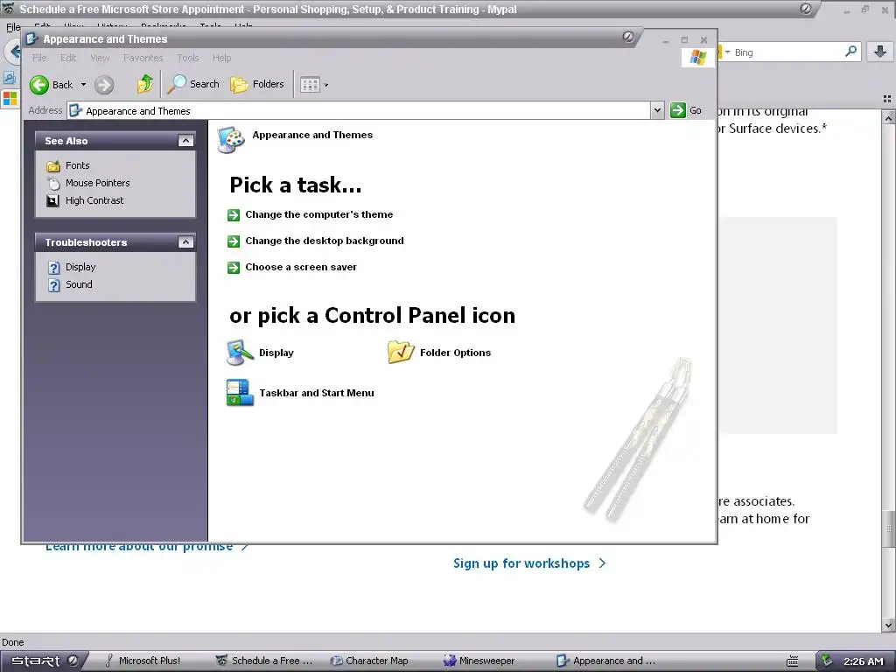Click the Appearance and Themes palette icon
The height and width of the screenshot is (672, 896).
point(231,140)
